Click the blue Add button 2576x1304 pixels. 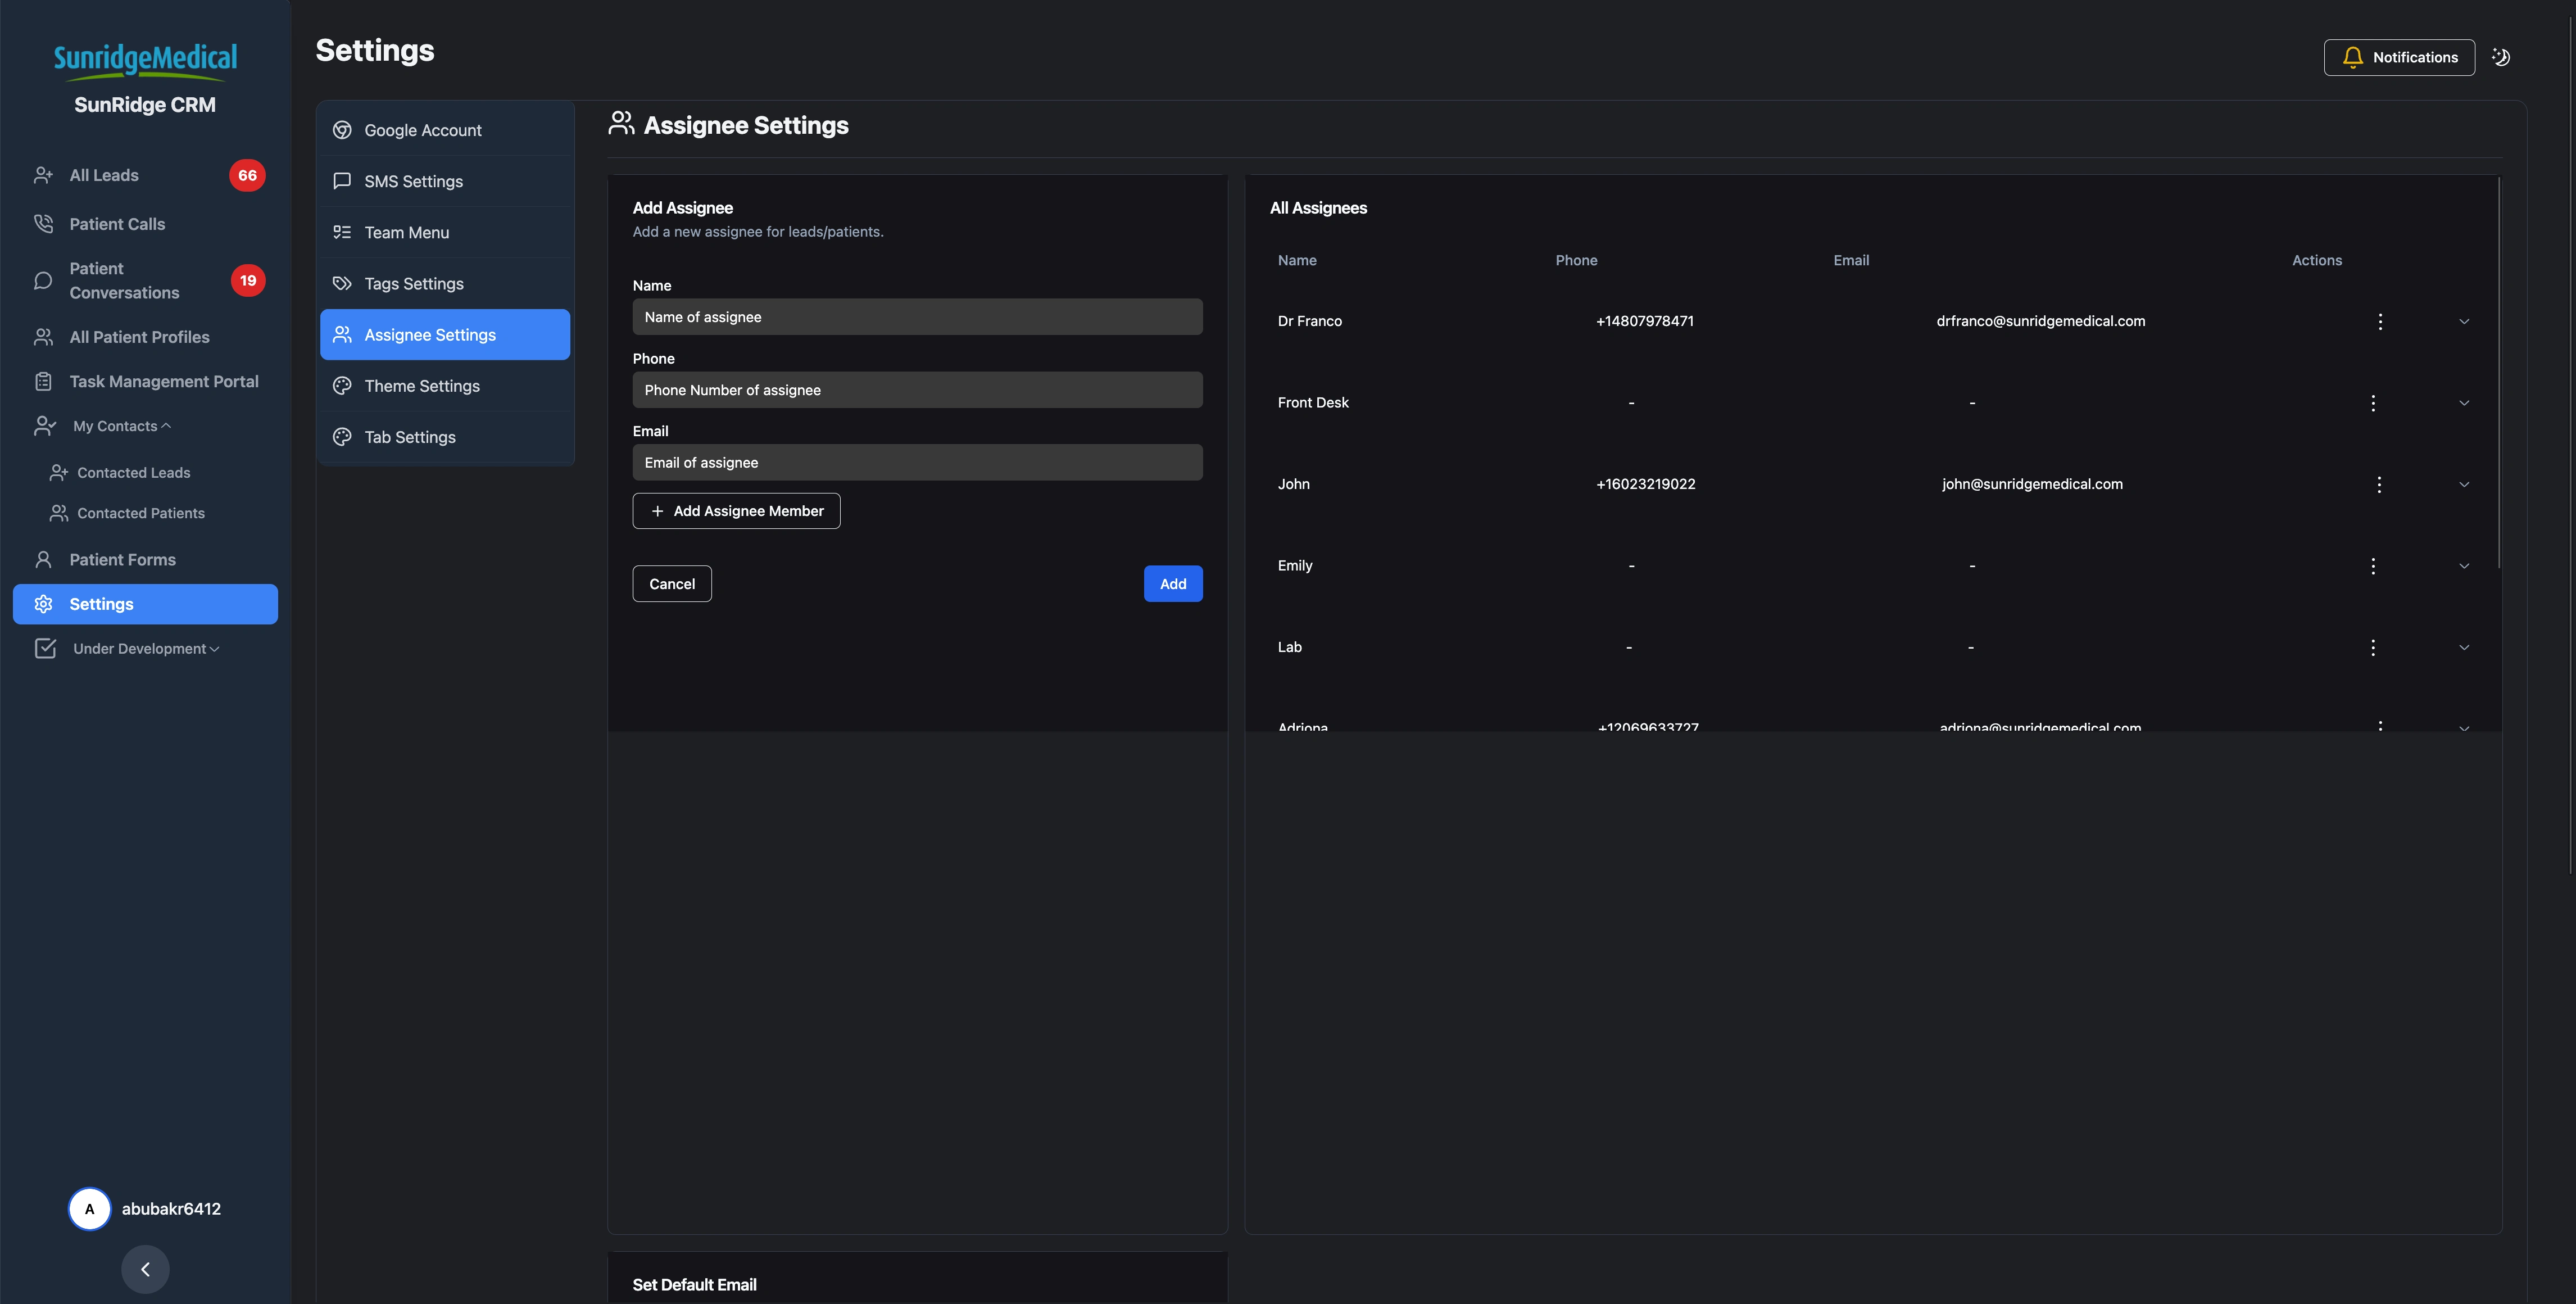pos(1172,584)
